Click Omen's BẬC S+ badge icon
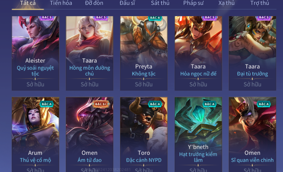The image size is (283, 172). pos(101,104)
